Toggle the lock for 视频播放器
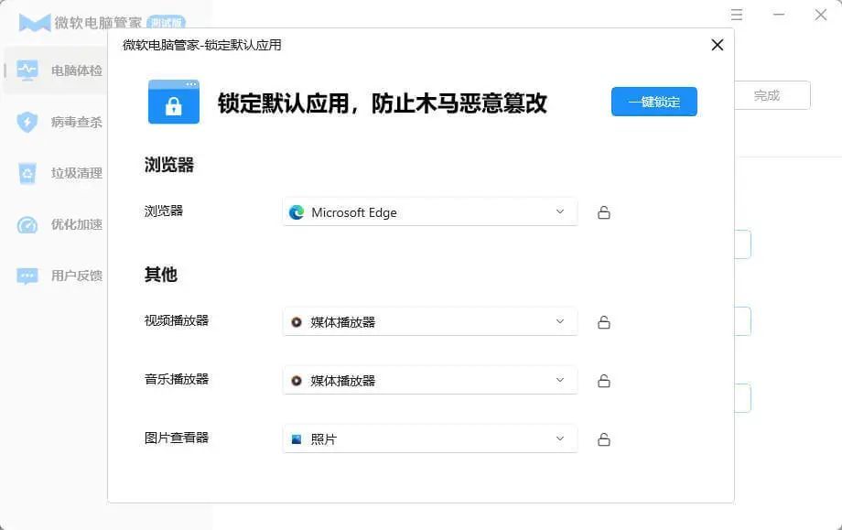Screen dimensions: 842x530 click(604, 322)
